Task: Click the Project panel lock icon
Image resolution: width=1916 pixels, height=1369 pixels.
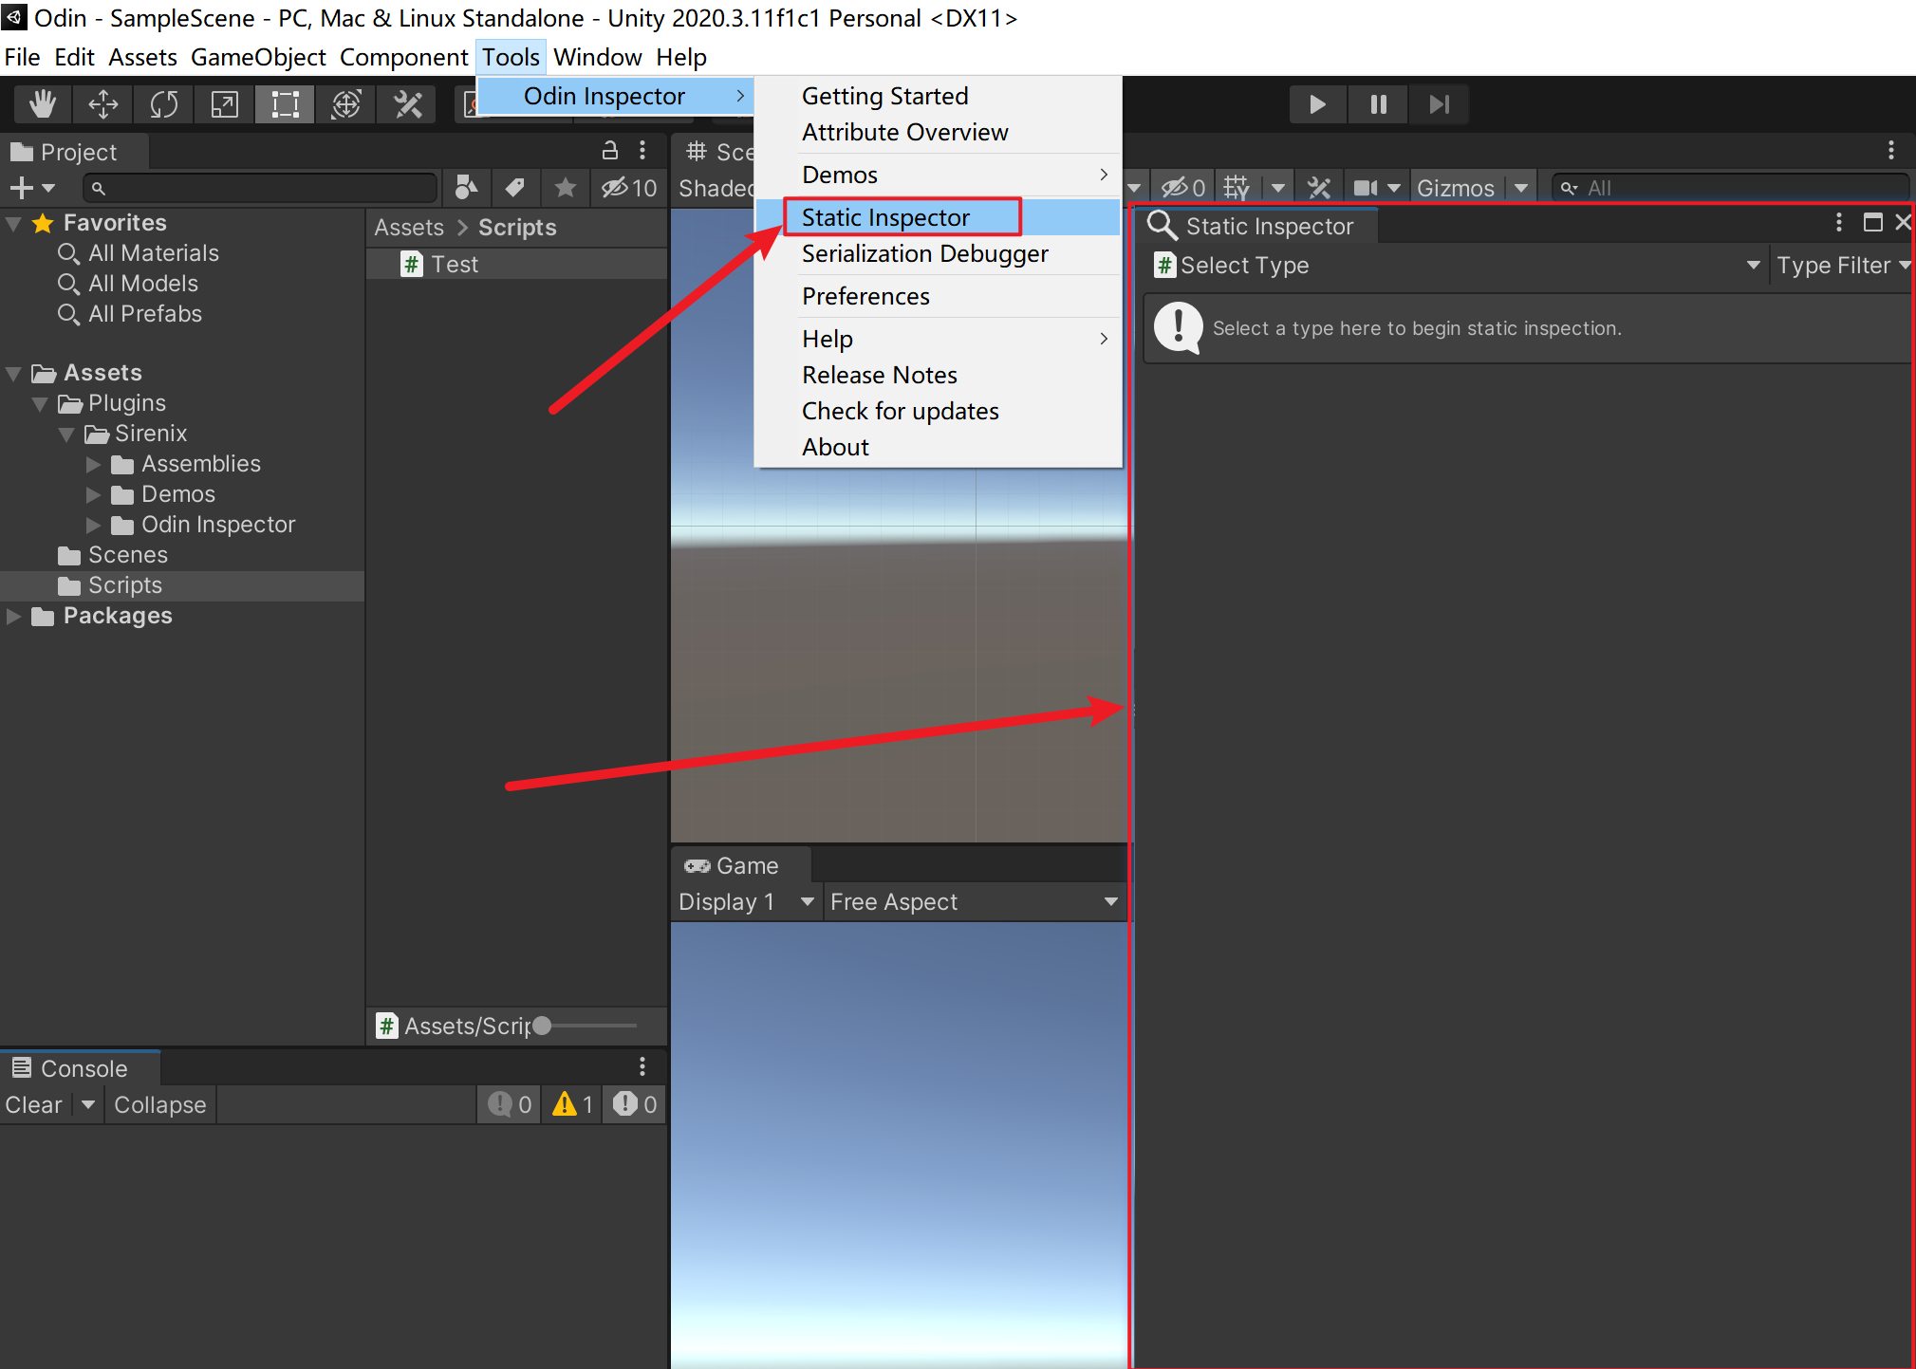Action: (610, 150)
